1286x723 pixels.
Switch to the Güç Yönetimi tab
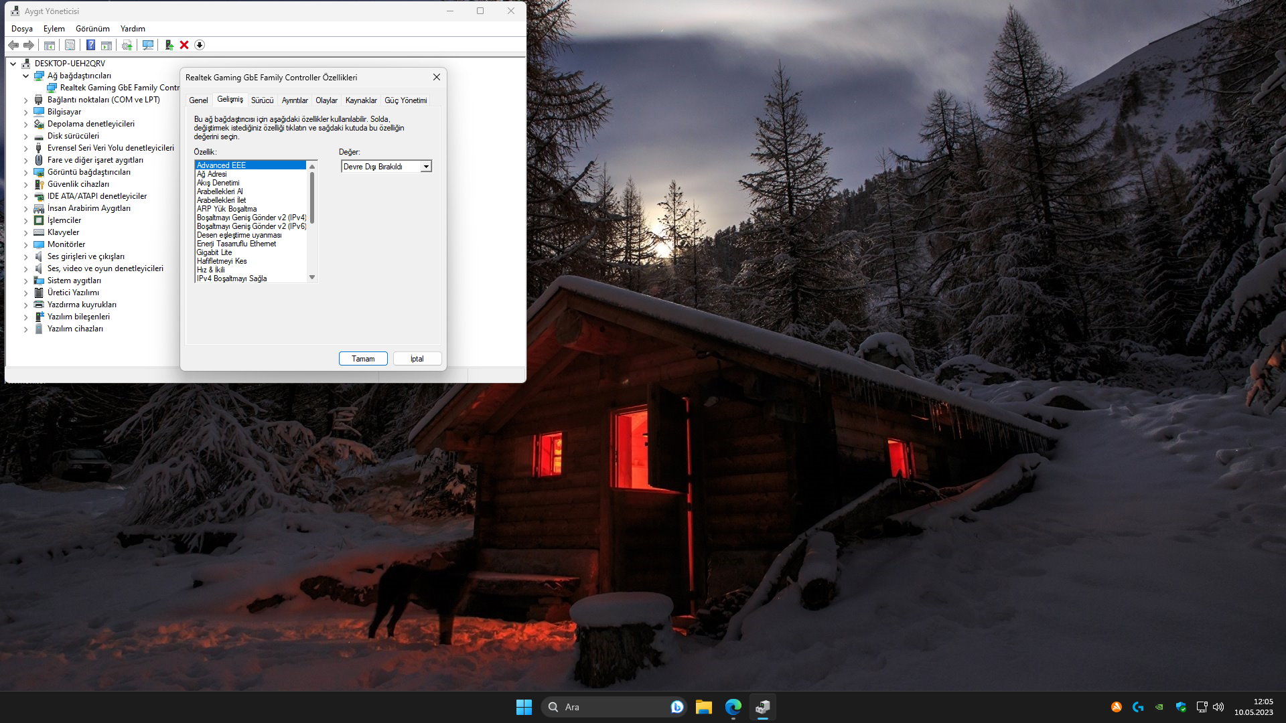tap(405, 100)
